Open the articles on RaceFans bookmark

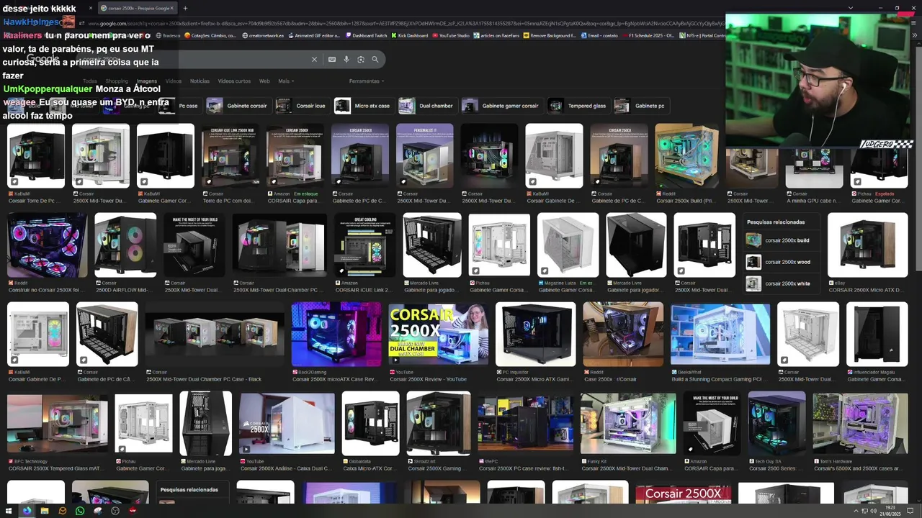click(x=497, y=35)
